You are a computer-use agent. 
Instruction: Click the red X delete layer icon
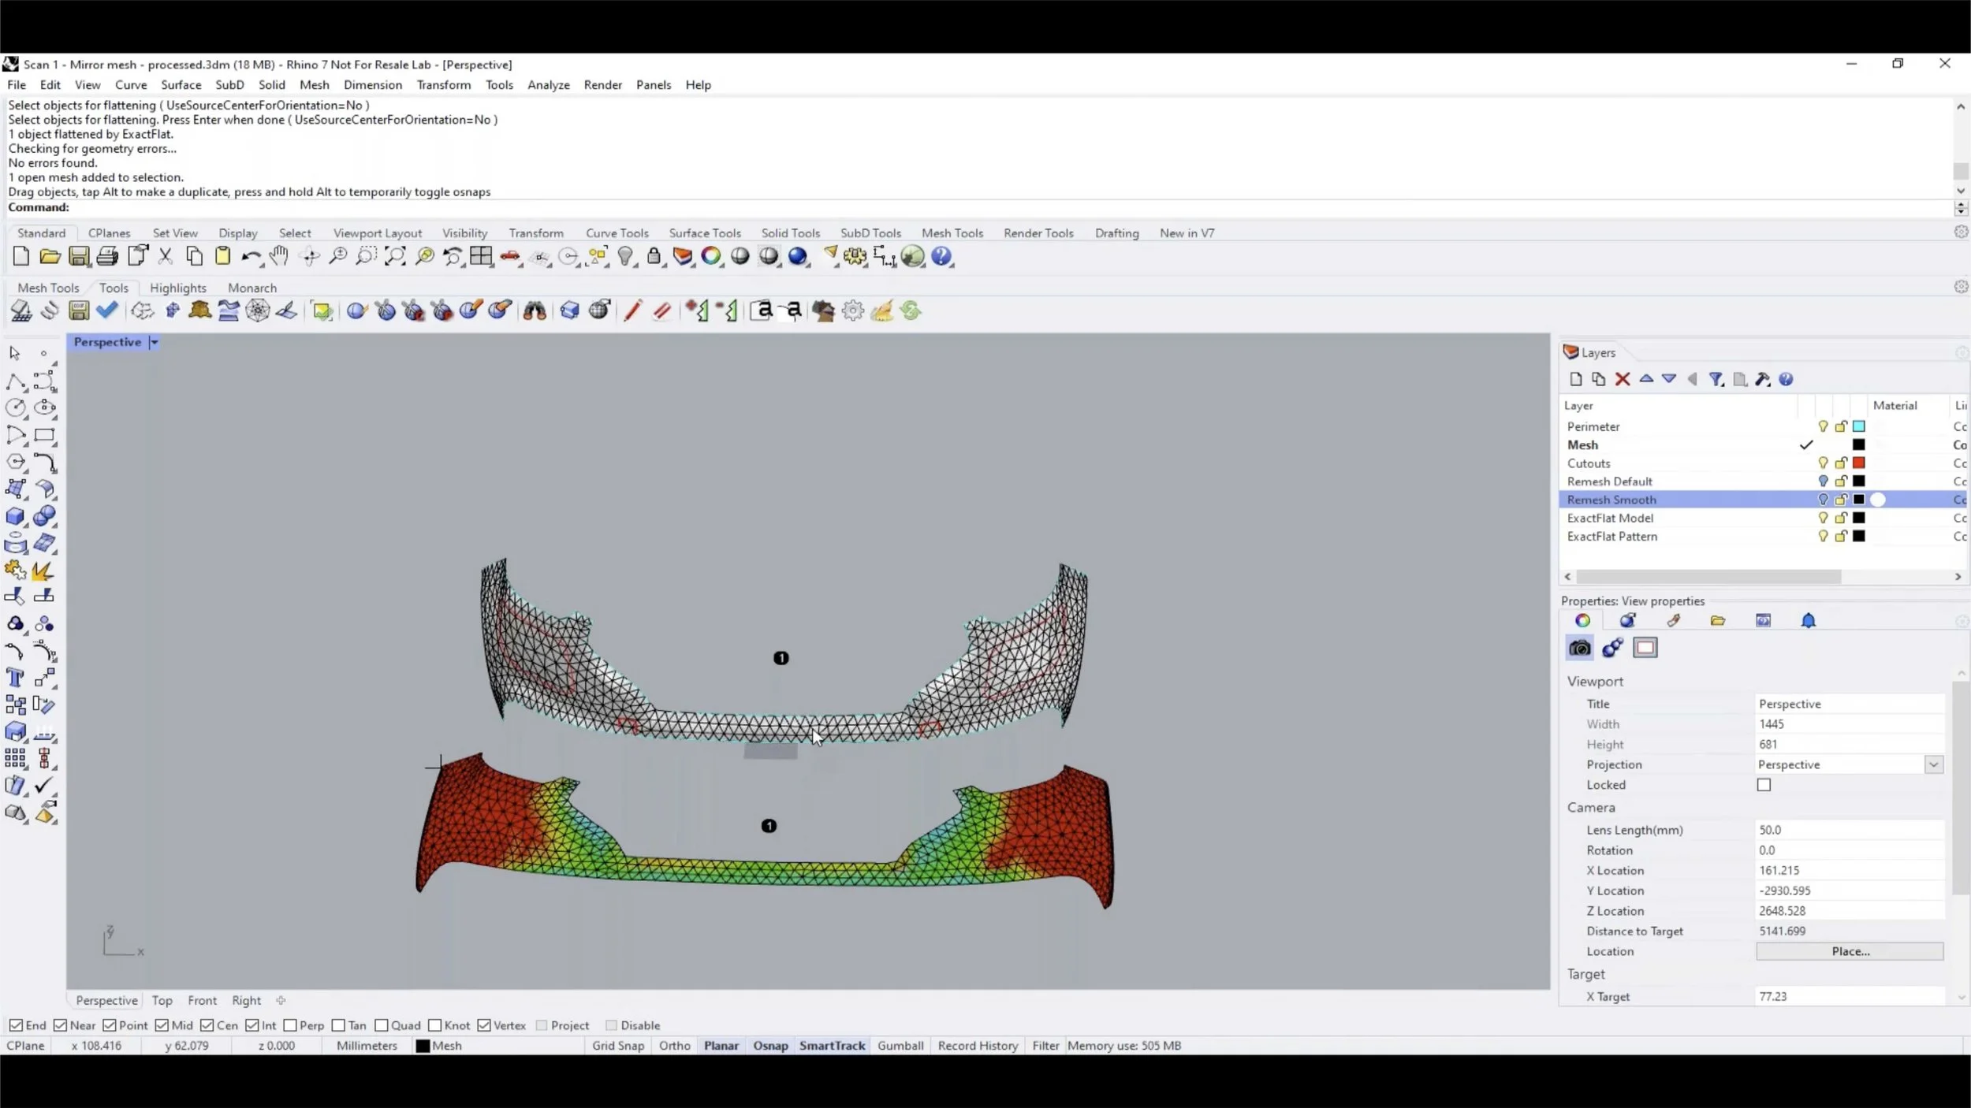coord(1622,379)
